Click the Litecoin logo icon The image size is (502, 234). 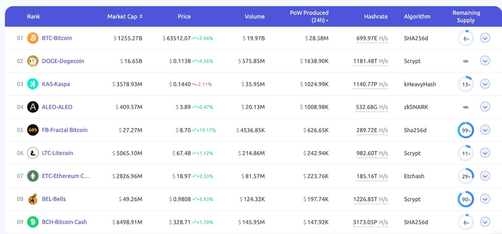coord(33,153)
